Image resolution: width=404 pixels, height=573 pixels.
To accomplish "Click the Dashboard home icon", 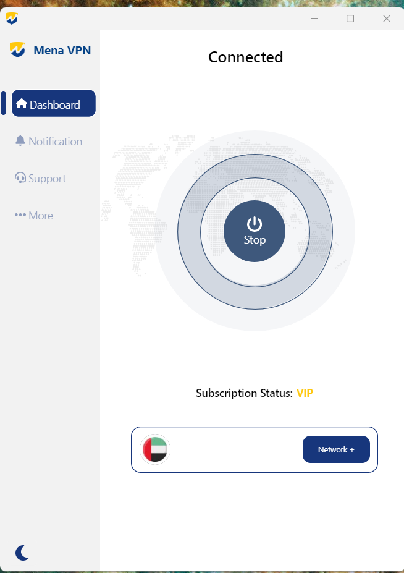I will 22,104.
